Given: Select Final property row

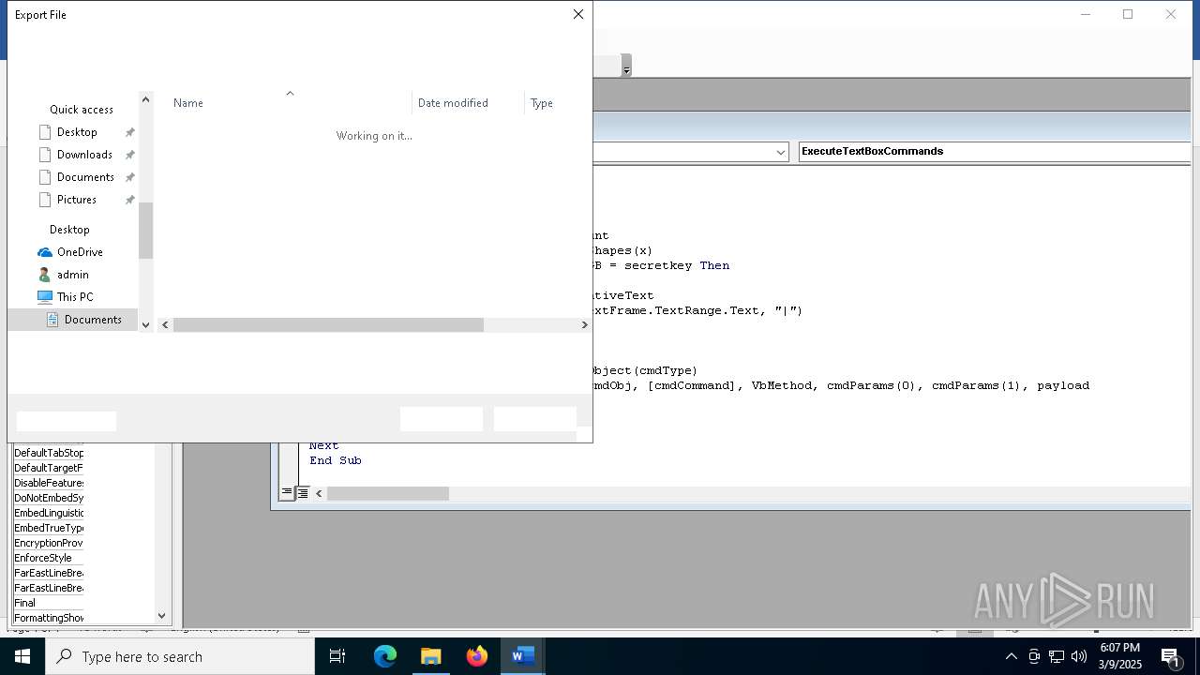Looking at the screenshot, I should [49, 603].
